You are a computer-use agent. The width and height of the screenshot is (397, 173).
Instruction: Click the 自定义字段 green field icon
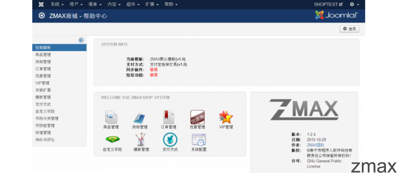(x=112, y=139)
